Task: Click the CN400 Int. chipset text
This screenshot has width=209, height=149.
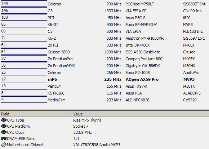Action: point(193,11)
